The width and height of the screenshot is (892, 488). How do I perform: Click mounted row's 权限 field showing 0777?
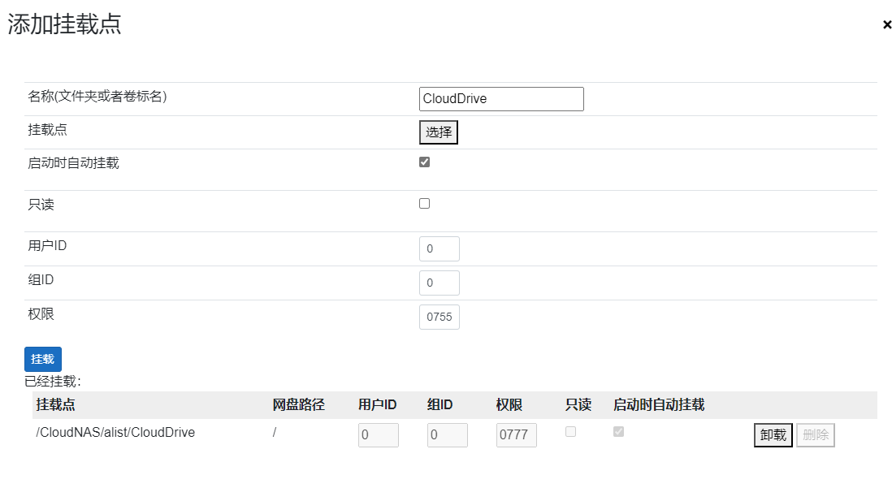coord(516,435)
